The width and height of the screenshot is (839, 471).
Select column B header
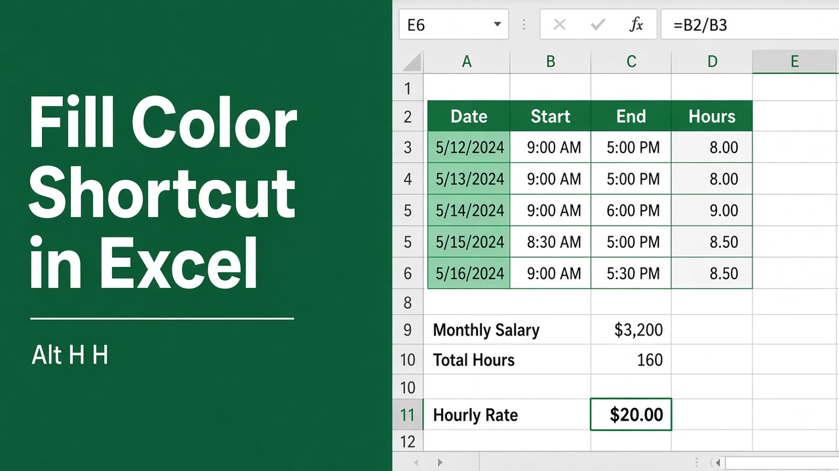(x=551, y=61)
